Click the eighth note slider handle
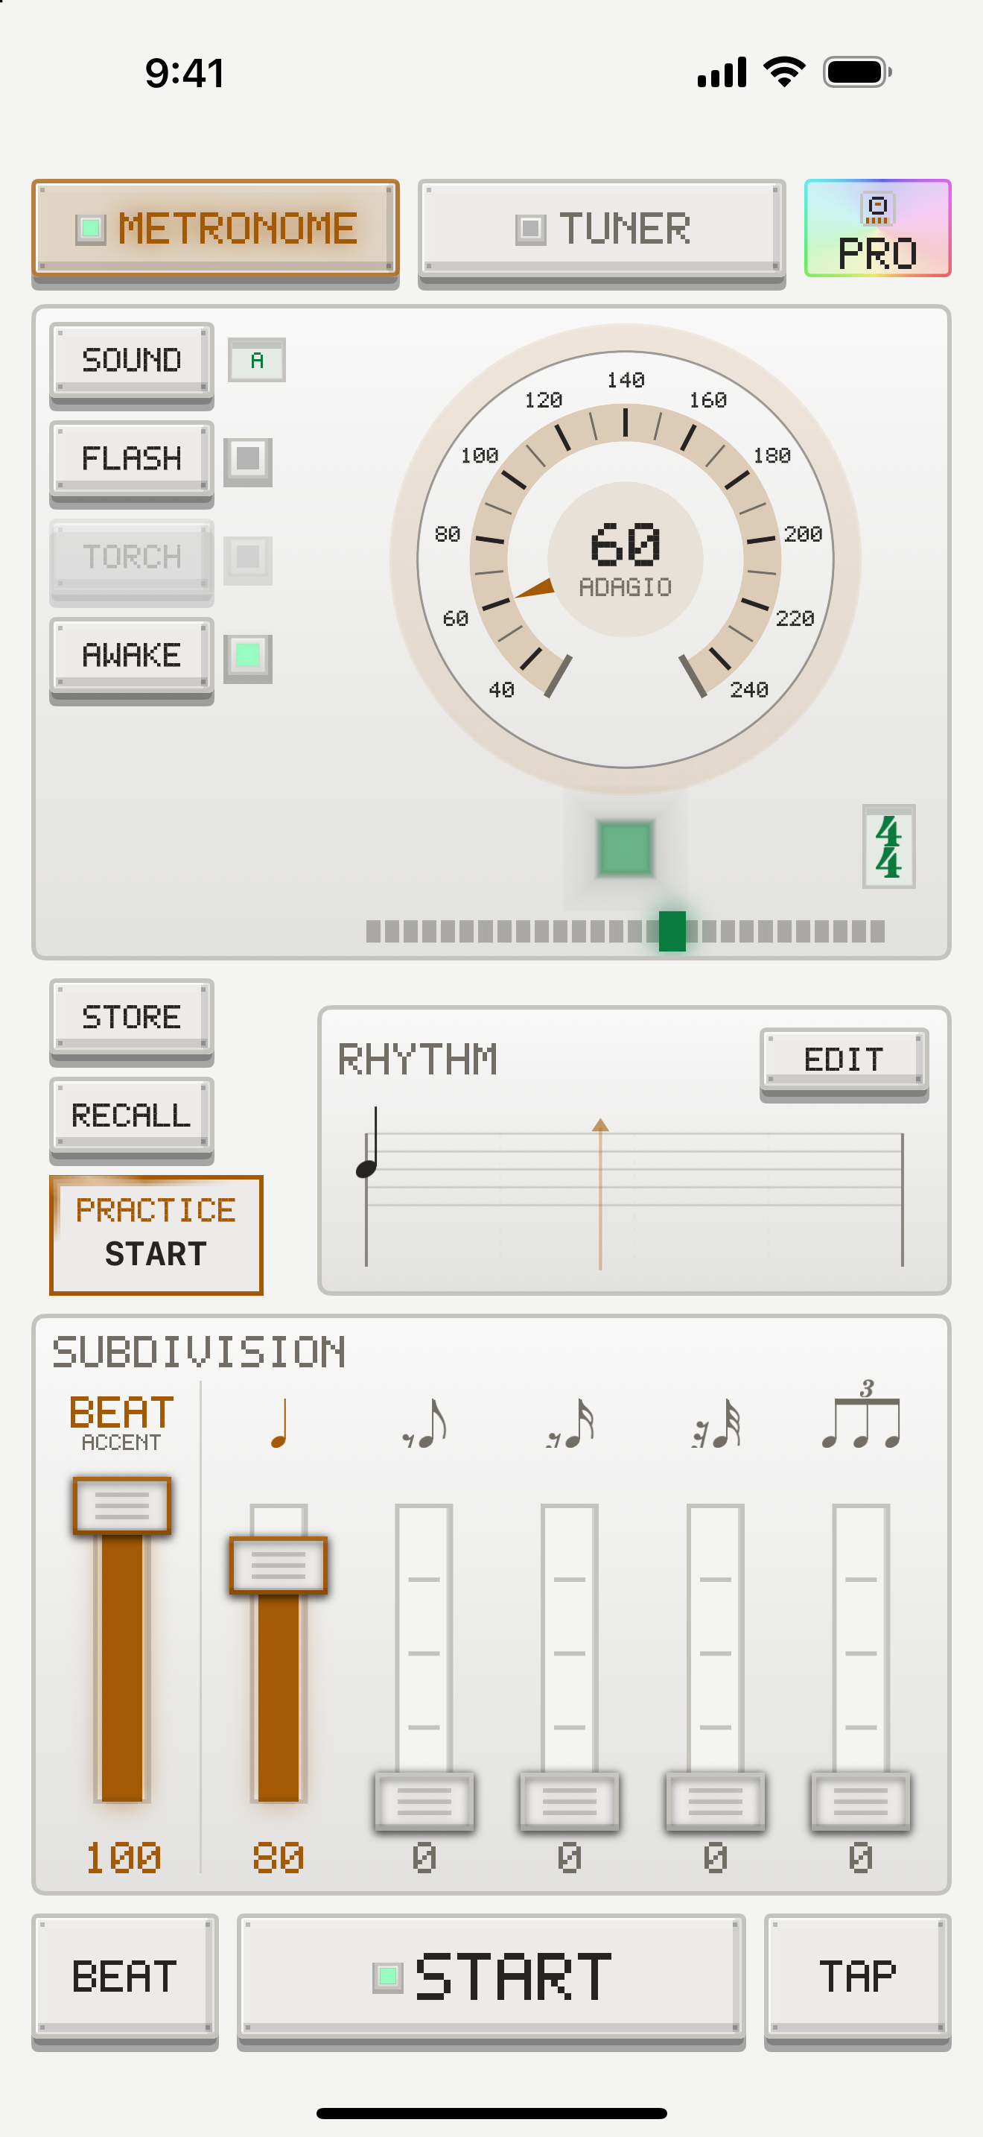This screenshot has height=2137, width=983. click(x=424, y=1801)
